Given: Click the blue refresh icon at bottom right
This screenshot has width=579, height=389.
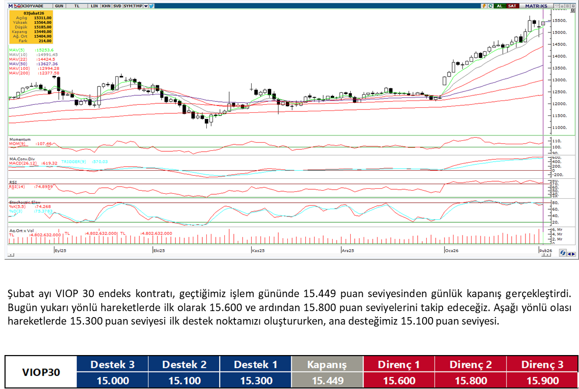Looking at the screenshot, I should (x=563, y=253).
